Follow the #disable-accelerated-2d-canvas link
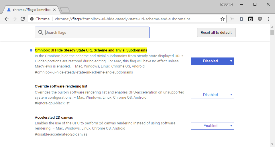This screenshot has height=147, width=275. 61,134
